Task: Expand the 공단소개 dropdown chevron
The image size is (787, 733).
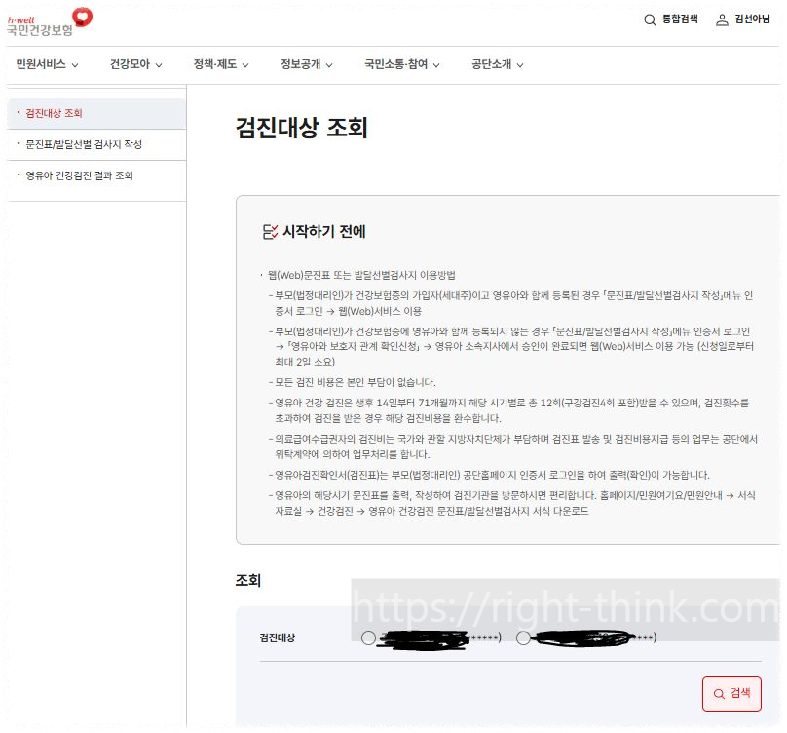Action: coord(519,64)
